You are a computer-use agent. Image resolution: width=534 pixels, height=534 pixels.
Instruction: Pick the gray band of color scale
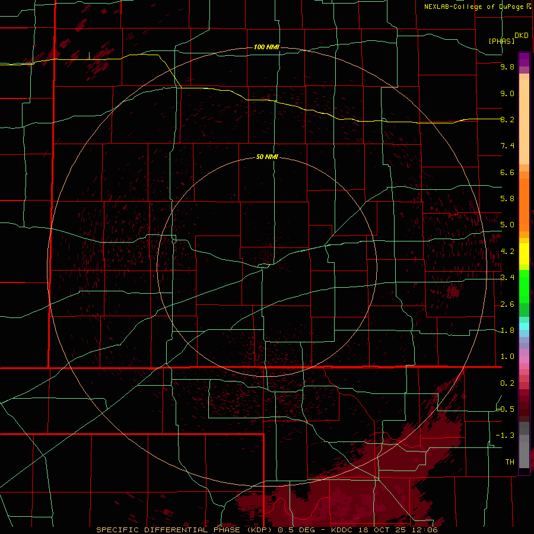tap(524, 445)
